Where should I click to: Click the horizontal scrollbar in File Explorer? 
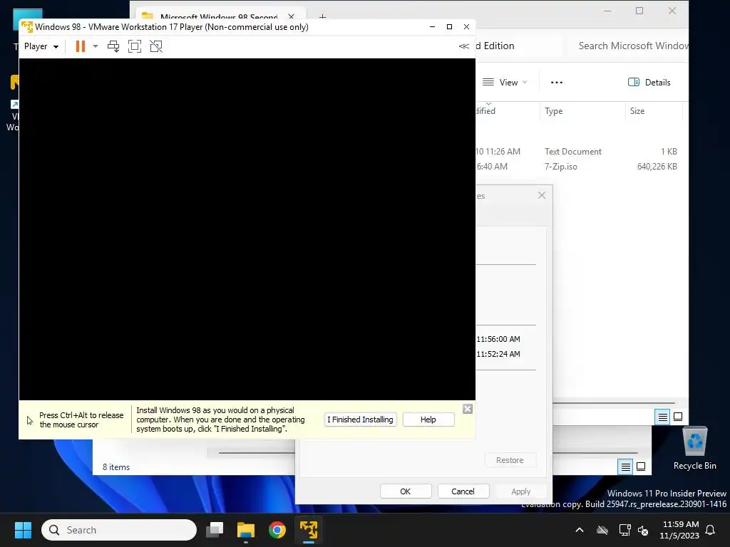pyautogui.click(x=614, y=403)
